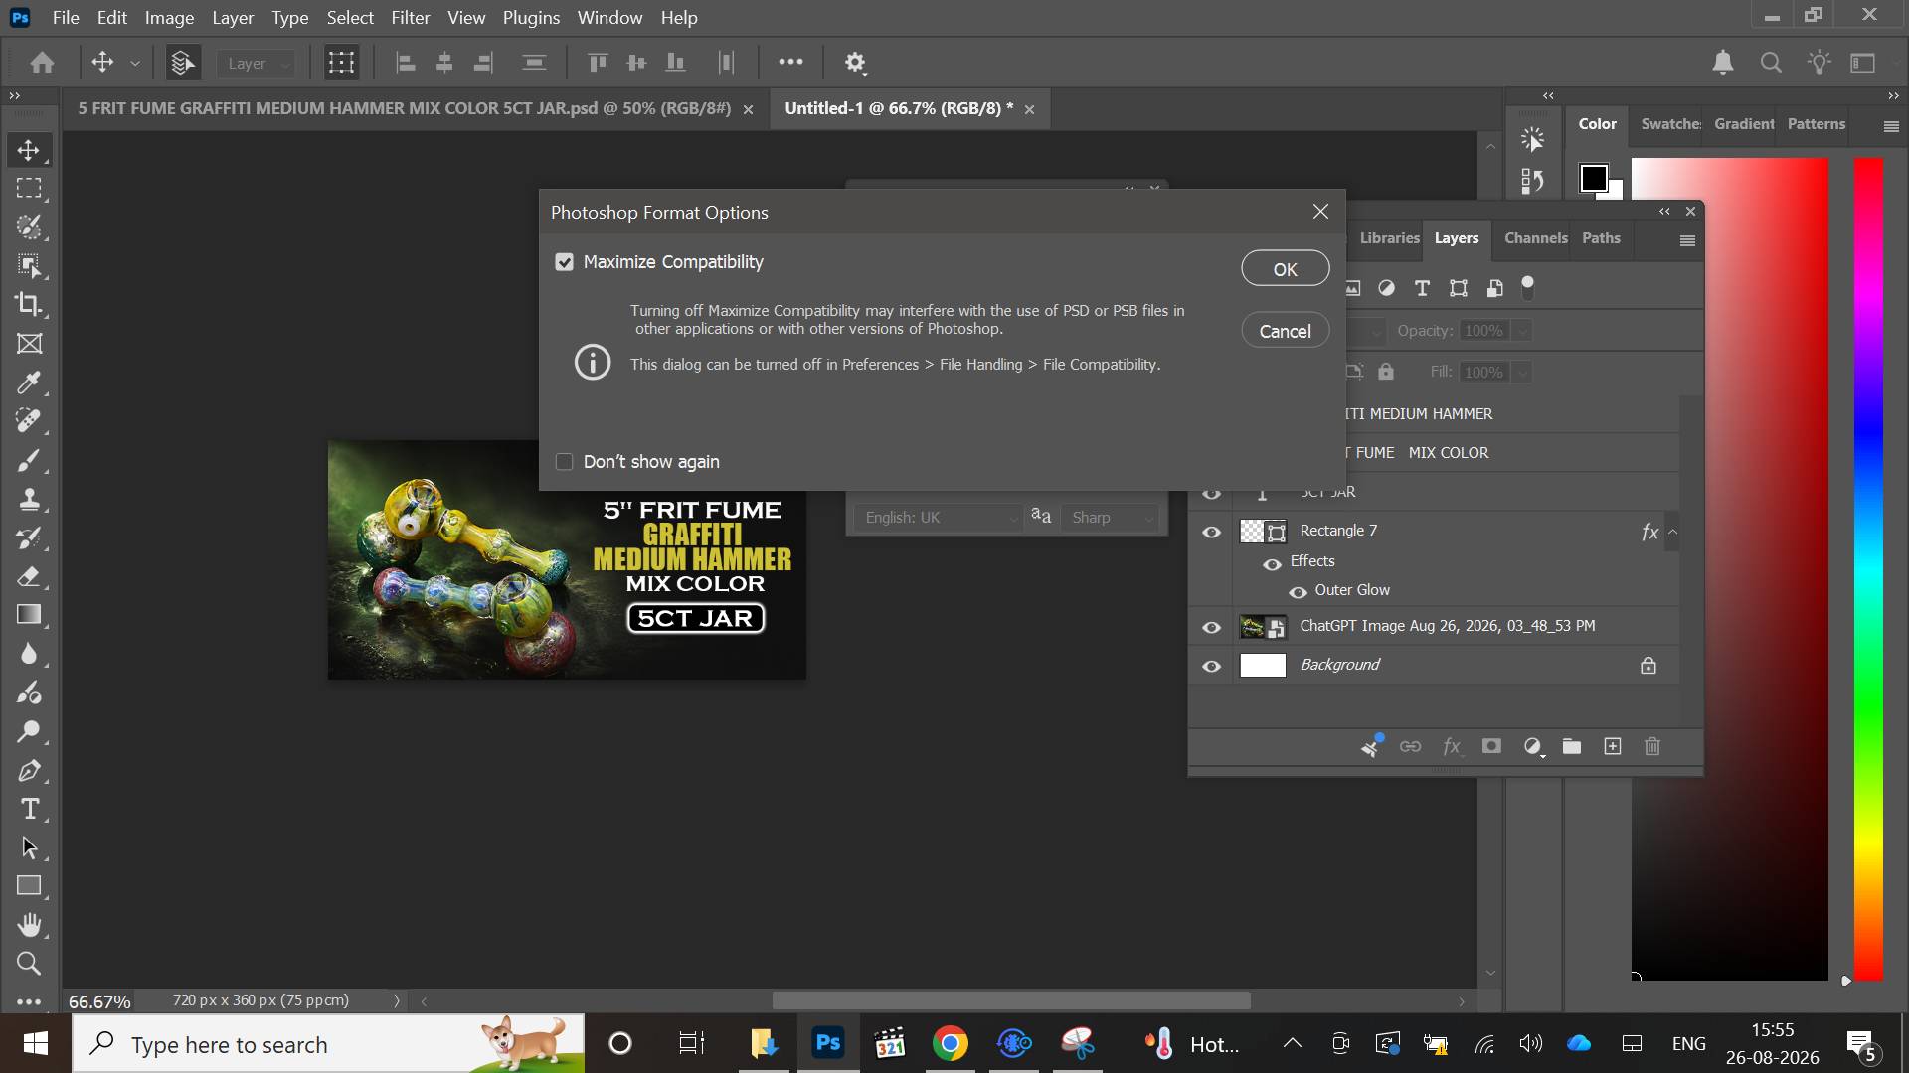Select the Eraser tool
Image resolution: width=1909 pixels, height=1073 pixels.
(x=29, y=576)
